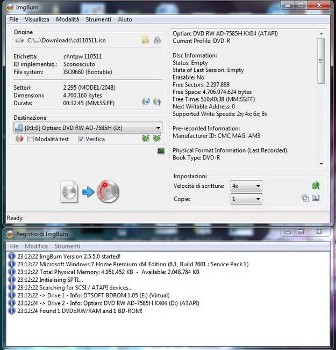Click the '4.700.160 bytes' size value
The image size is (336, 350).
pos(82,96)
